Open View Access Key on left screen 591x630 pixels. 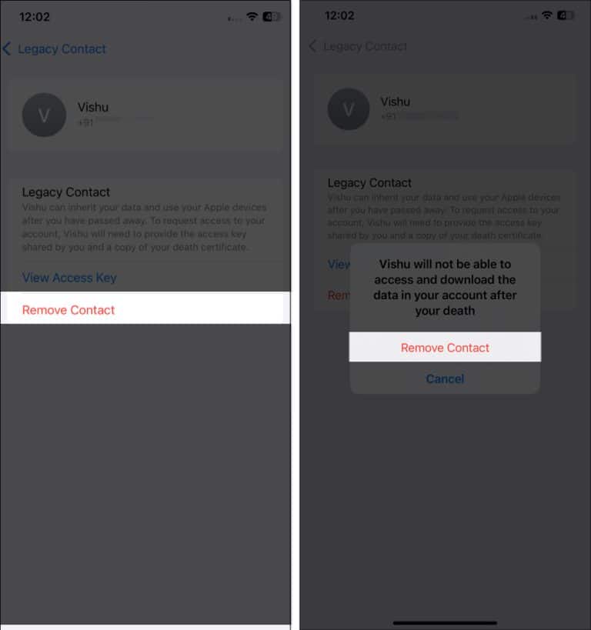[x=69, y=277]
